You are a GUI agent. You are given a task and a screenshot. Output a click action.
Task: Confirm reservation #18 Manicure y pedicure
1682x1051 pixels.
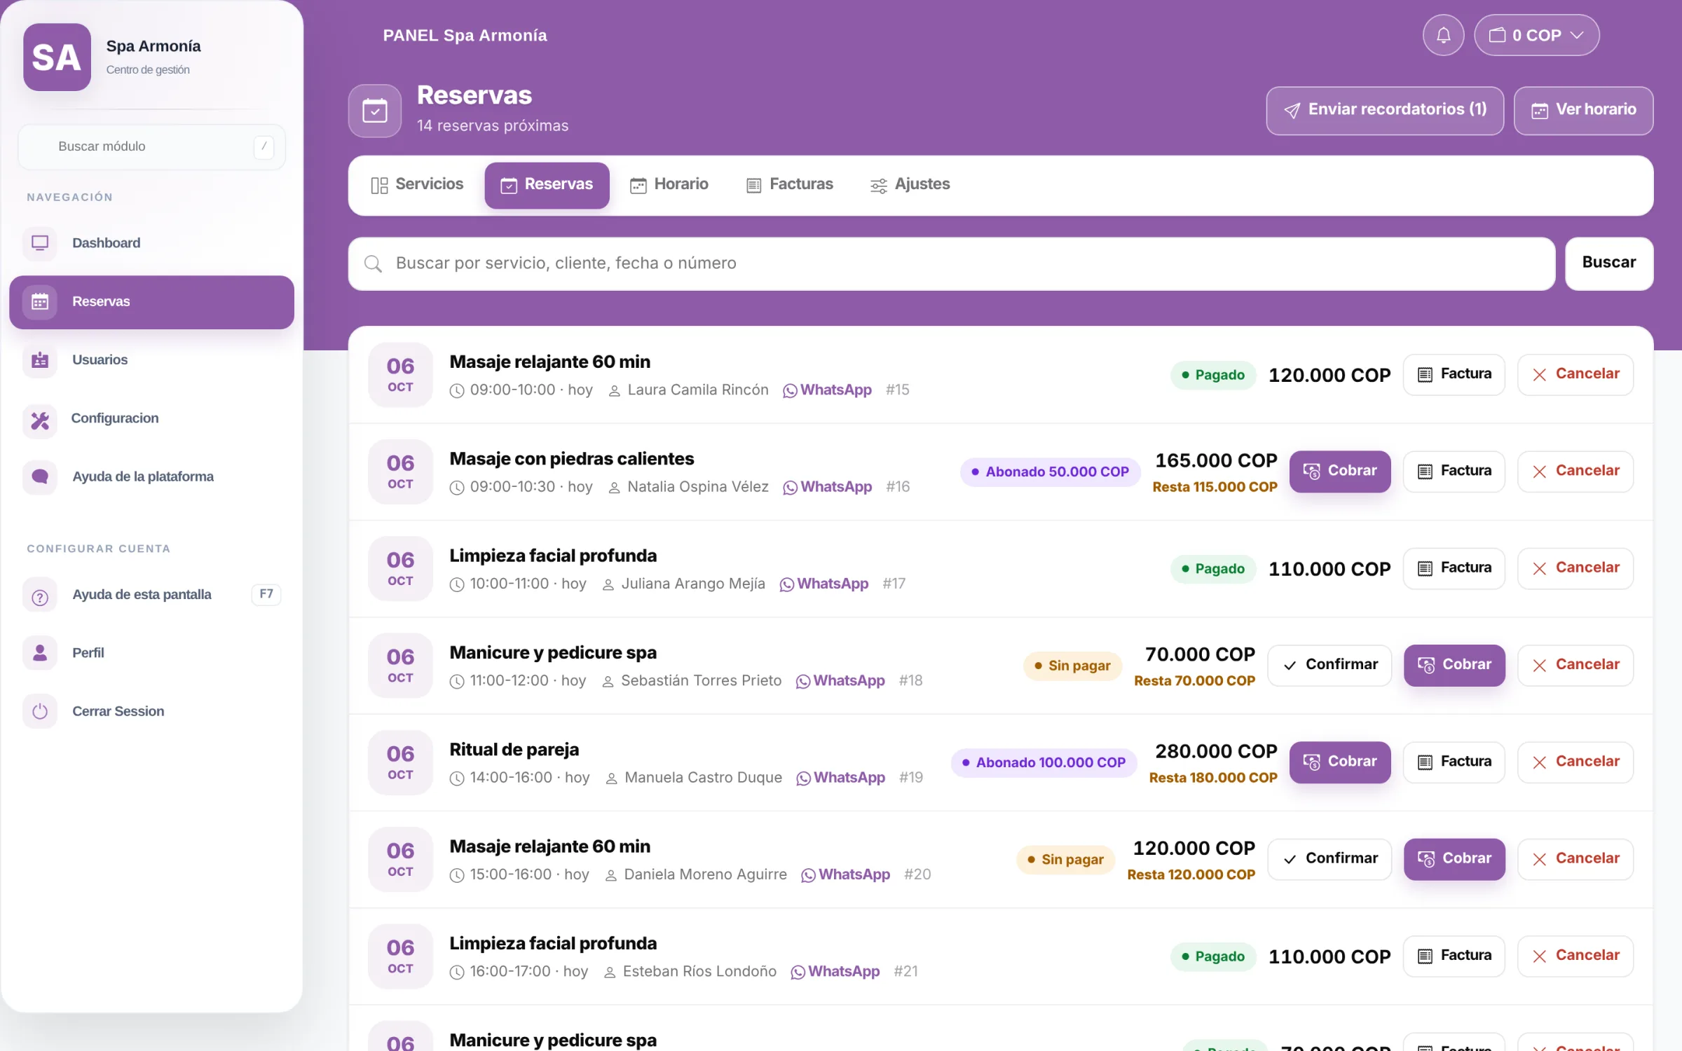[1329, 665]
